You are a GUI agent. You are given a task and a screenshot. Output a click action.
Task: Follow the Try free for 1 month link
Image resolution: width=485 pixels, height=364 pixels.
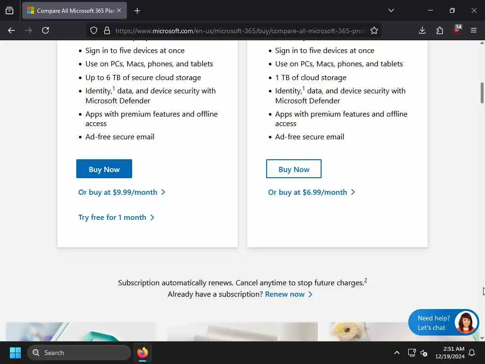point(117,217)
